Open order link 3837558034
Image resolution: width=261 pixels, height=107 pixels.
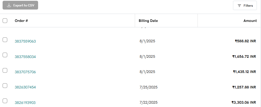[25, 57]
